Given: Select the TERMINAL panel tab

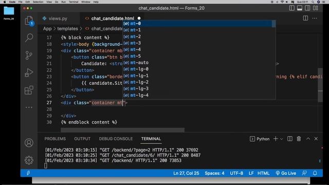Looking at the screenshot, I should pos(151,139).
